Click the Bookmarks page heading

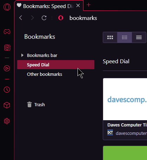[40, 37]
